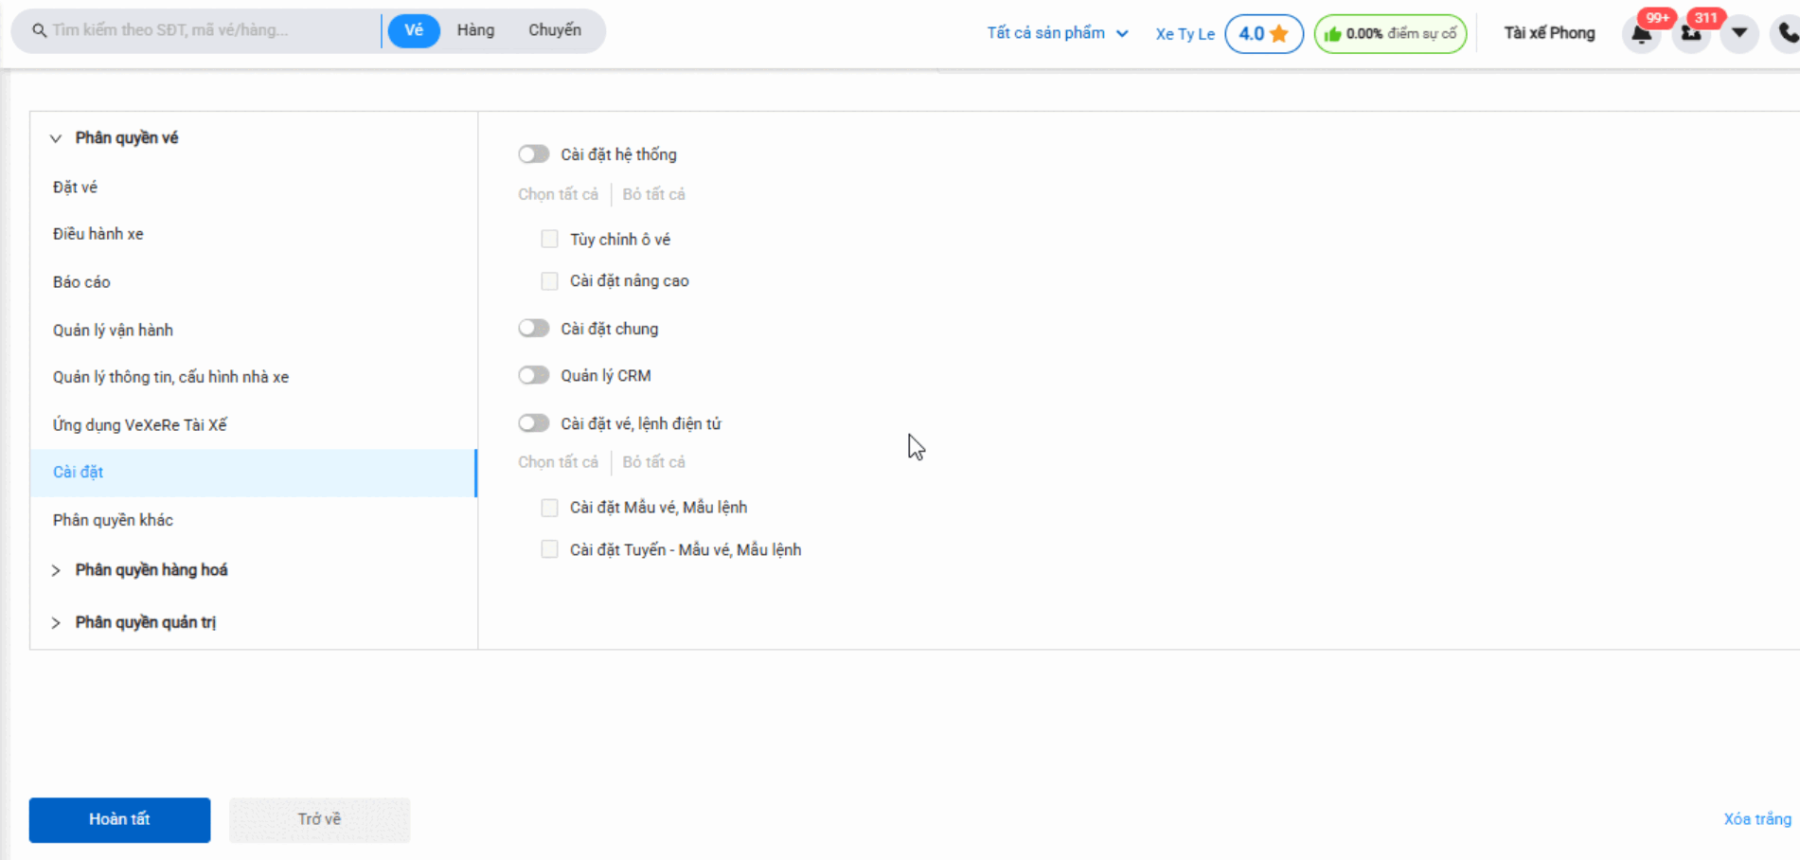
Task: Open the Tất cả sản phẩm dropdown
Action: pos(1057,33)
